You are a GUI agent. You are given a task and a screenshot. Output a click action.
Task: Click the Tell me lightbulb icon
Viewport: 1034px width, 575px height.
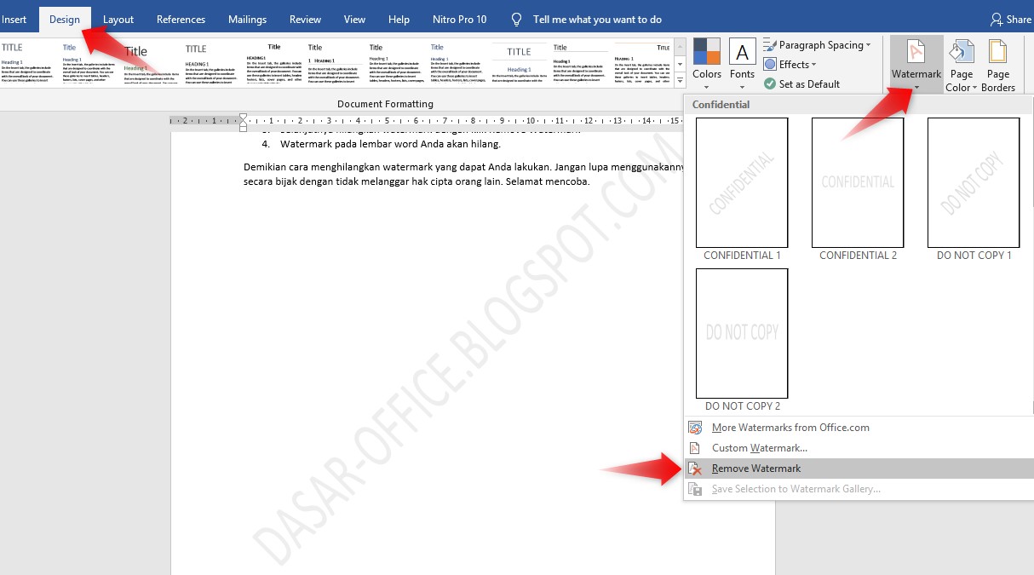(516, 19)
